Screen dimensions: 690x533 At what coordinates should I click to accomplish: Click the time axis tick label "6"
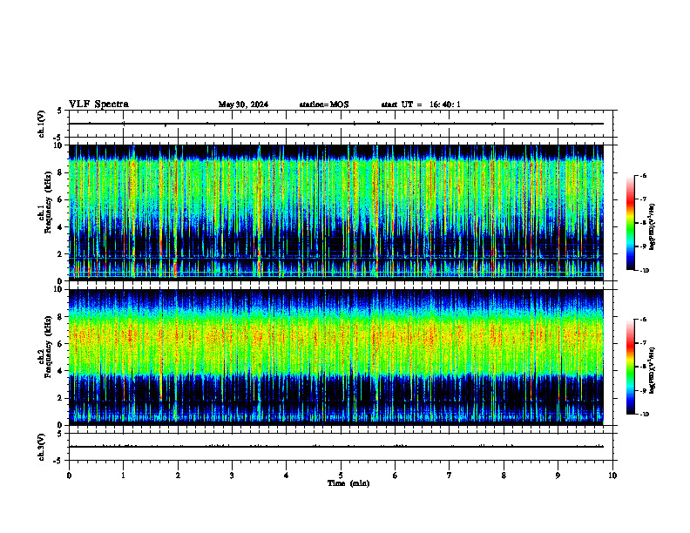(395, 476)
